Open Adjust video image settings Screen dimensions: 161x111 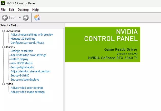28,92
